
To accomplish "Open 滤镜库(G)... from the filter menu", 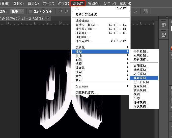I will [84, 21].
